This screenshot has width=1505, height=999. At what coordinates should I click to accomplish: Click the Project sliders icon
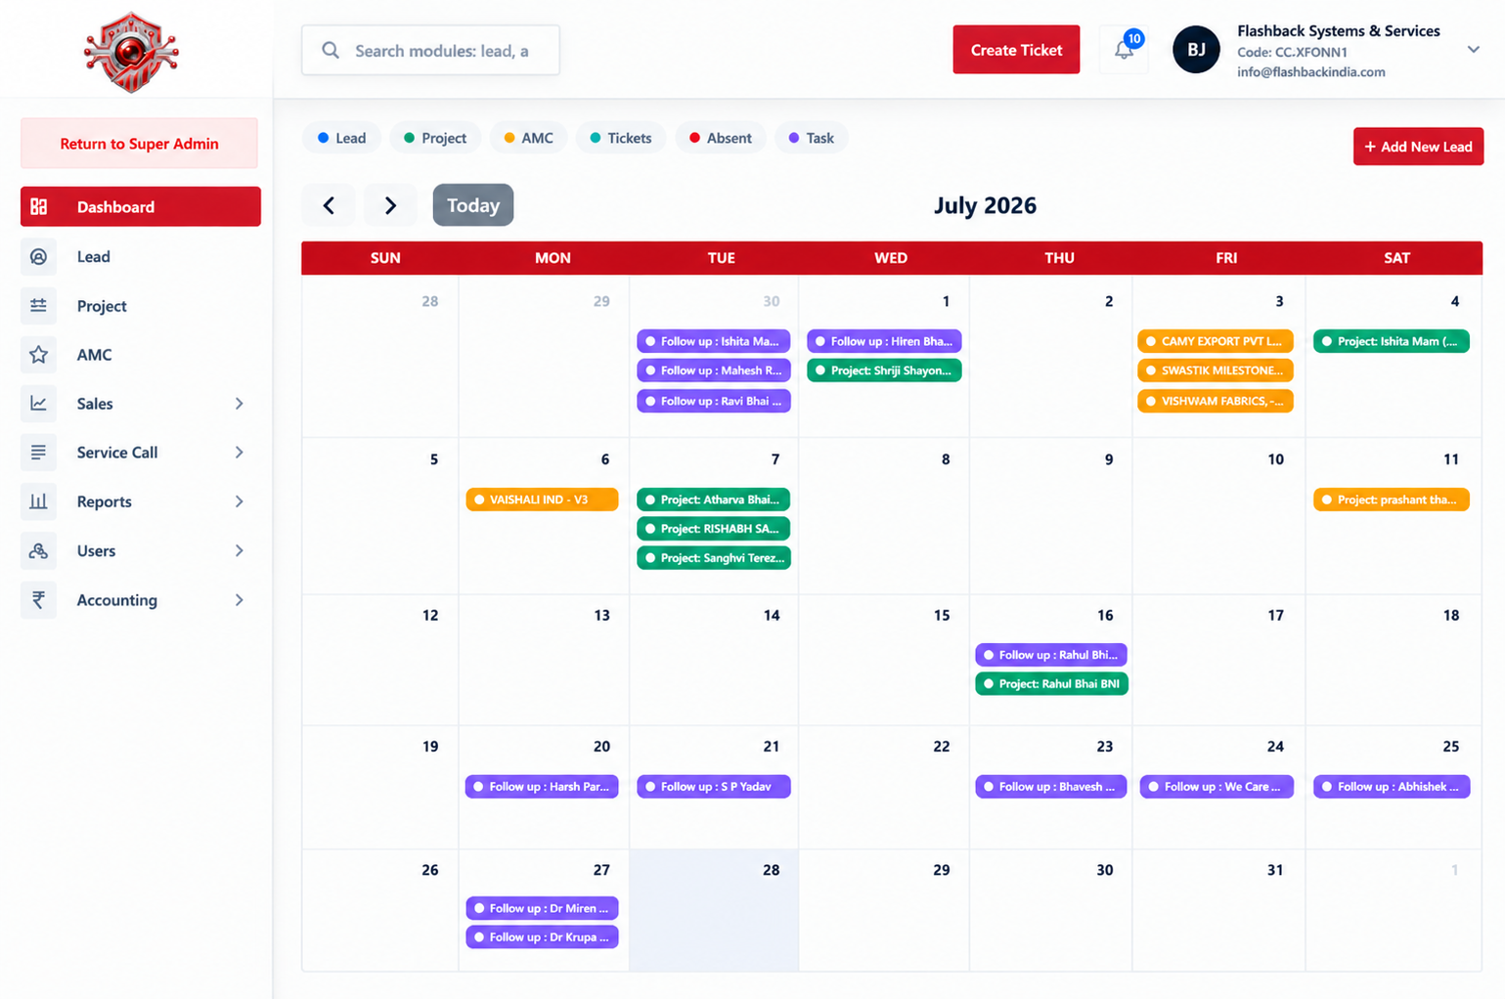click(x=38, y=306)
